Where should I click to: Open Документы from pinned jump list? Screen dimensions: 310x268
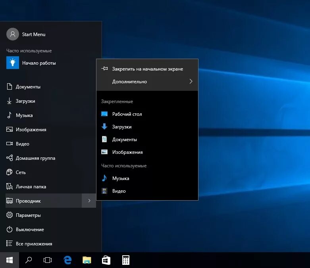(x=147, y=140)
